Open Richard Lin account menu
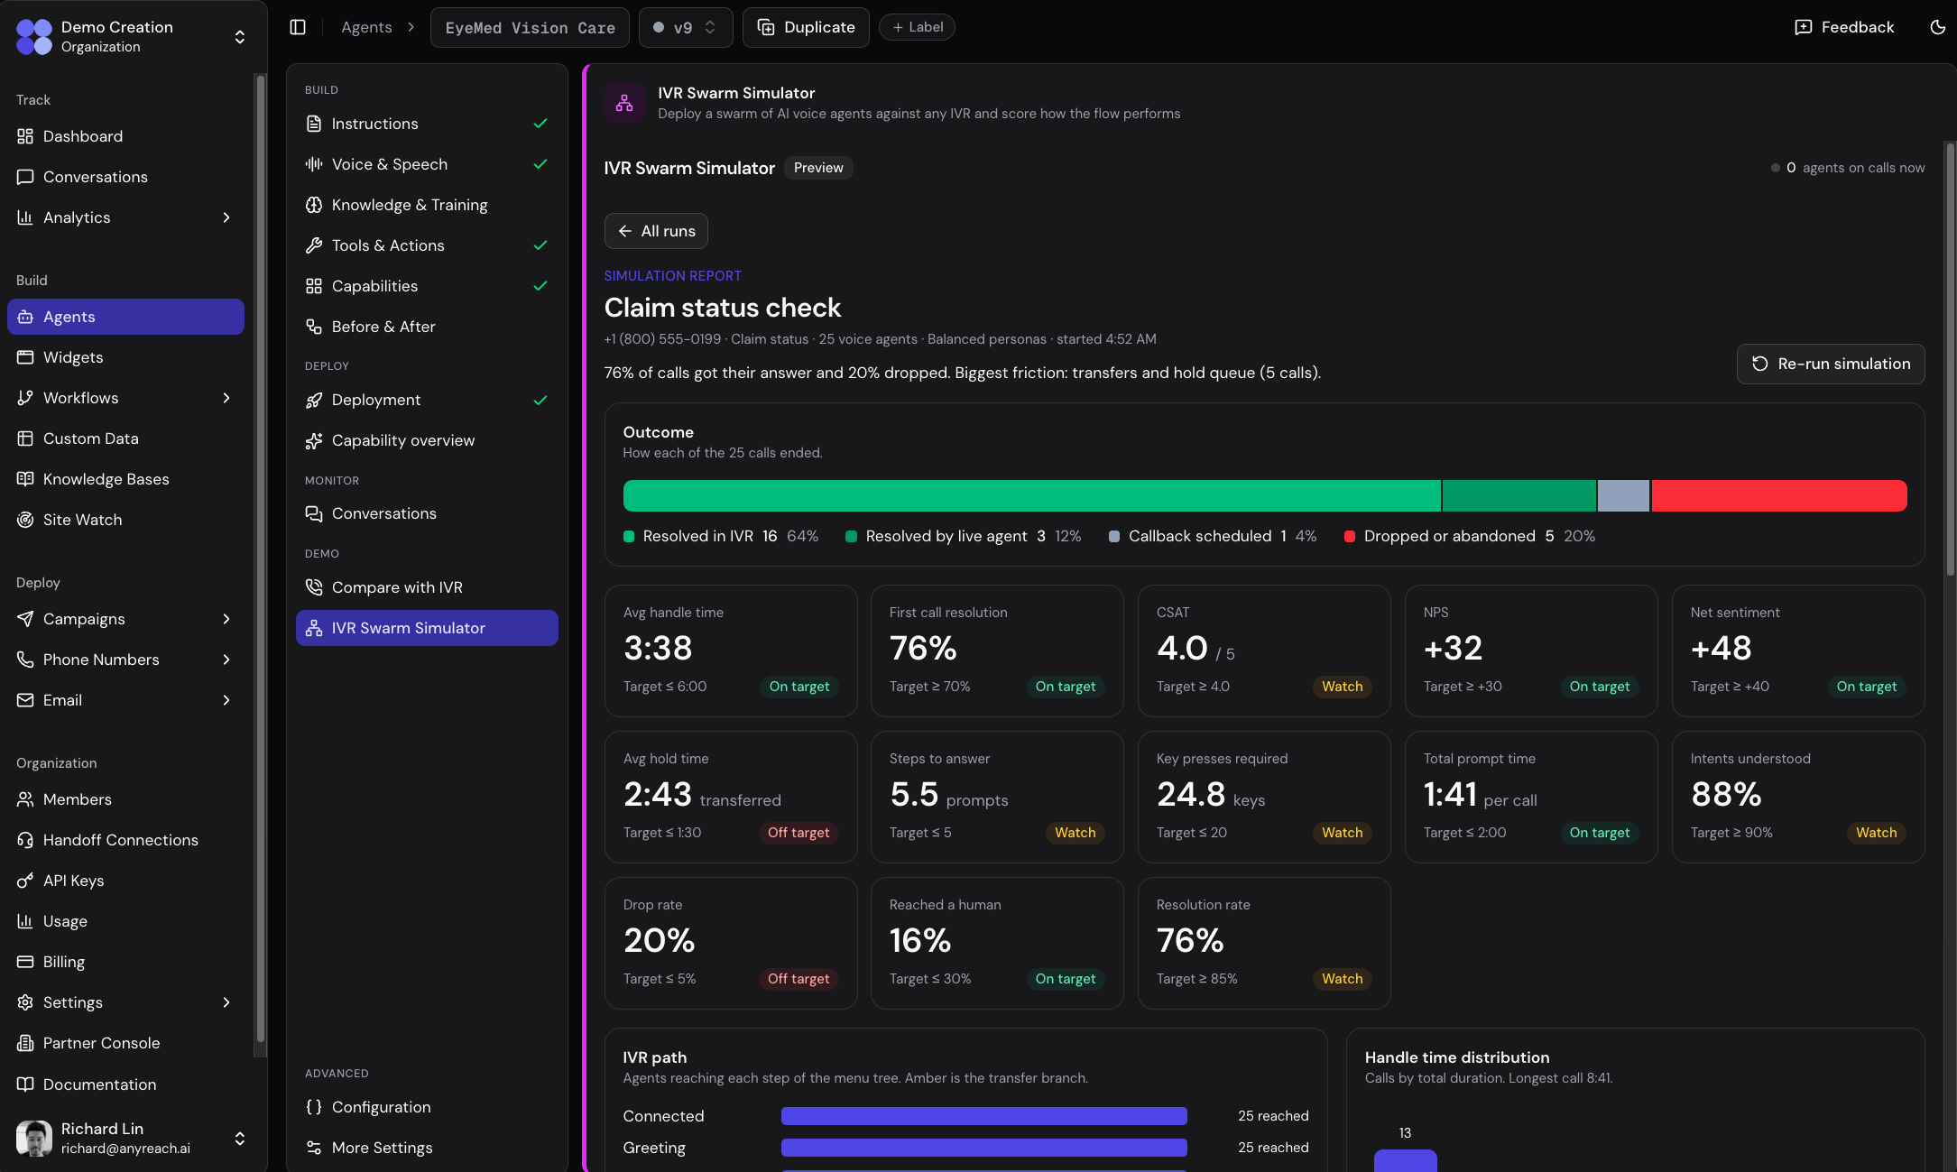 click(x=132, y=1138)
